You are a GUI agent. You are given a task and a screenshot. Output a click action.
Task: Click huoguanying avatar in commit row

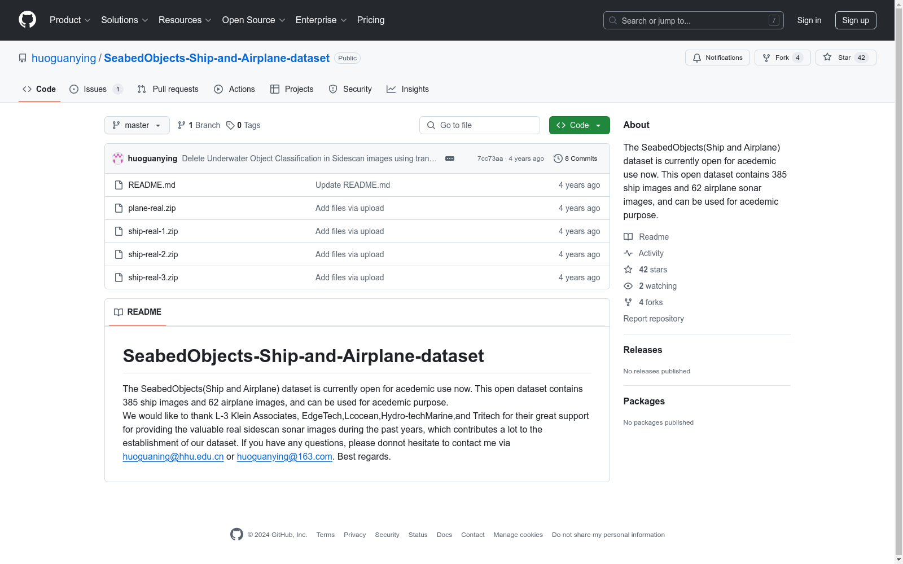pyautogui.click(x=118, y=158)
